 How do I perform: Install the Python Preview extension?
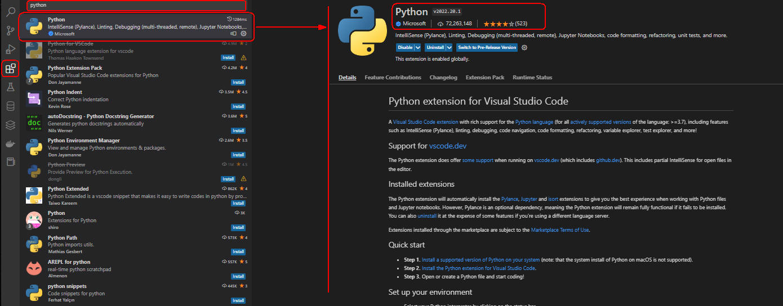[x=228, y=179]
